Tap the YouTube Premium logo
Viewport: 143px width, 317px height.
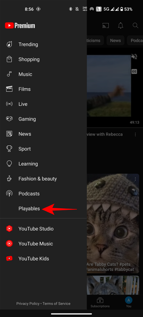pos(20,26)
